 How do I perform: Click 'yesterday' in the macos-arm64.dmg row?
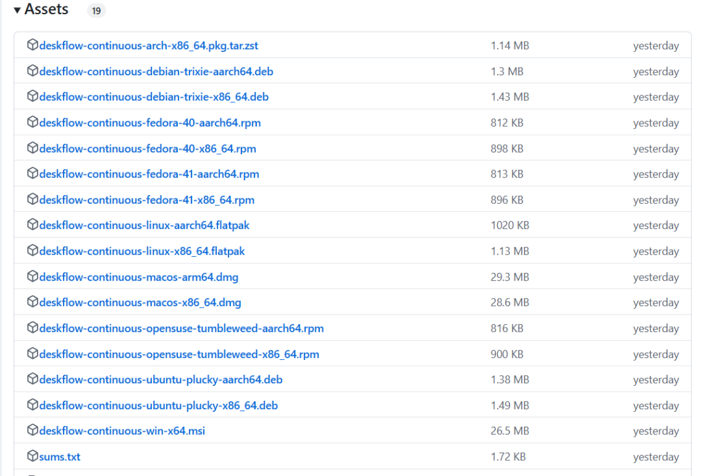[x=656, y=278]
